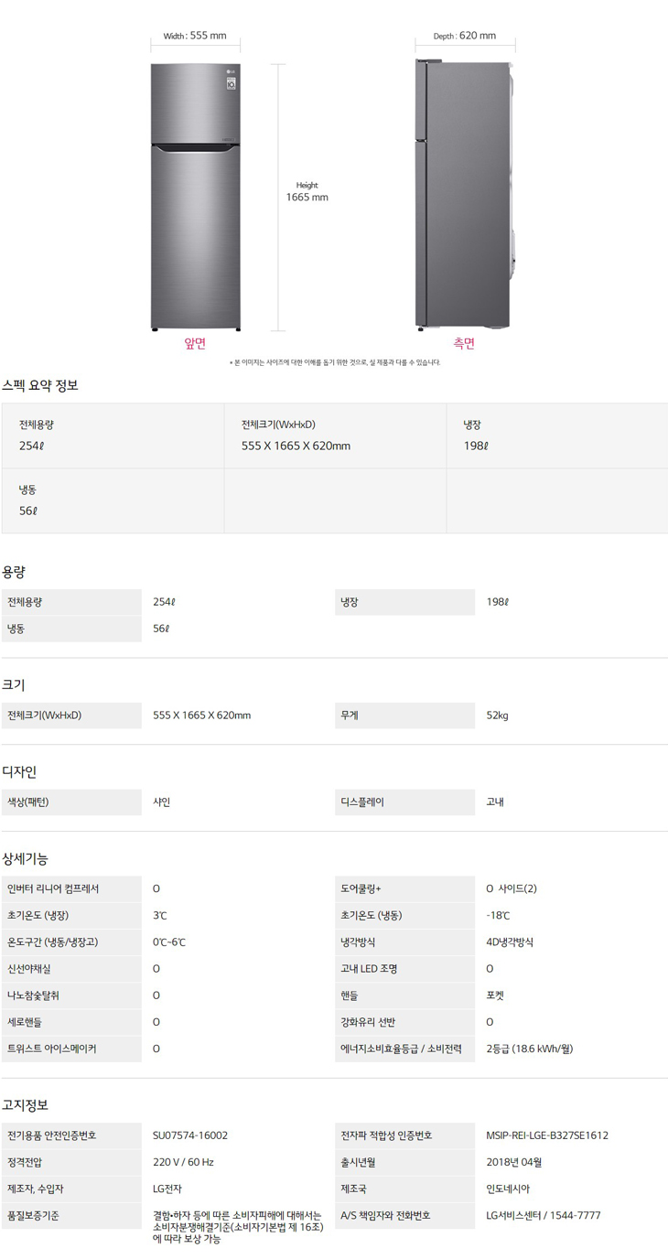Image resolution: width=668 pixels, height=1259 pixels.
Task: Click the 상세기능 section heading
Action: 26,859
